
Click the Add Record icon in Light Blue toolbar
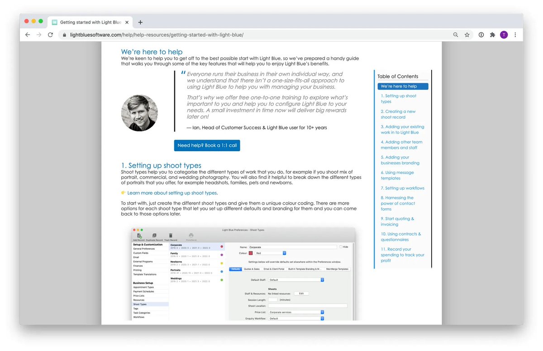tap(139, 236)
